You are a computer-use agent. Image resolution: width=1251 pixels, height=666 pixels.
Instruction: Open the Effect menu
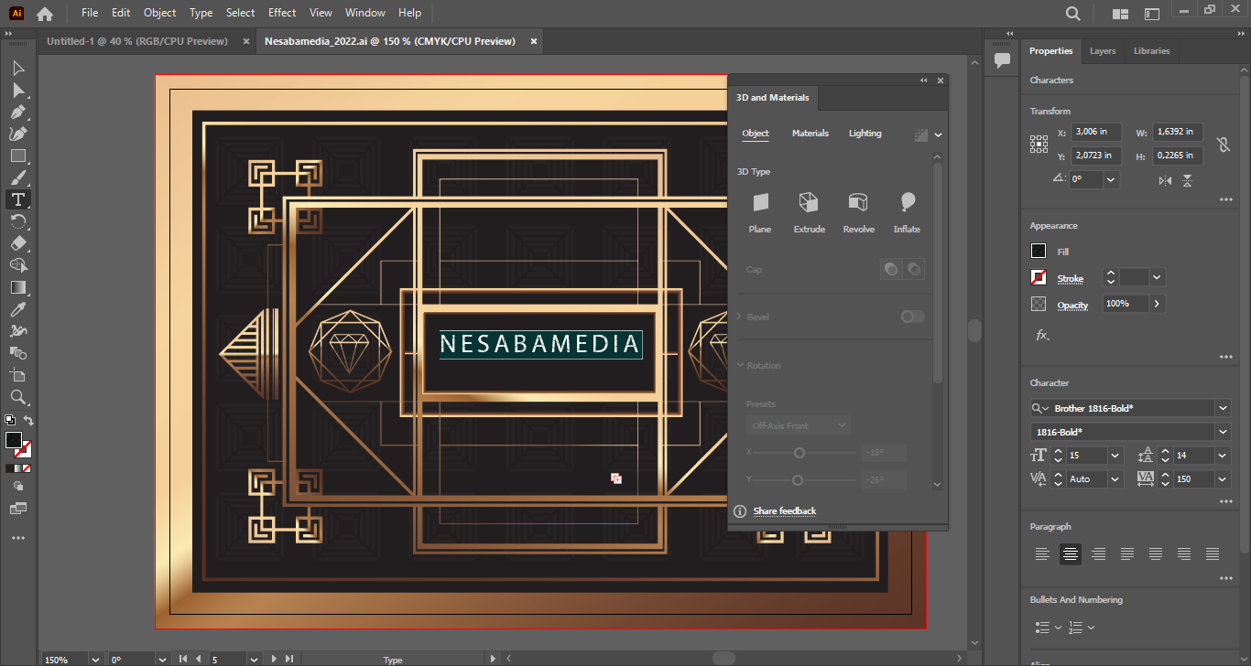(282, 13)
